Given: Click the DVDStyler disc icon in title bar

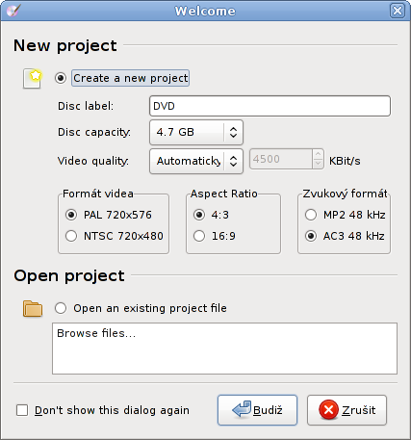Looking at the screenshot, I should click(x=13, y=11).
